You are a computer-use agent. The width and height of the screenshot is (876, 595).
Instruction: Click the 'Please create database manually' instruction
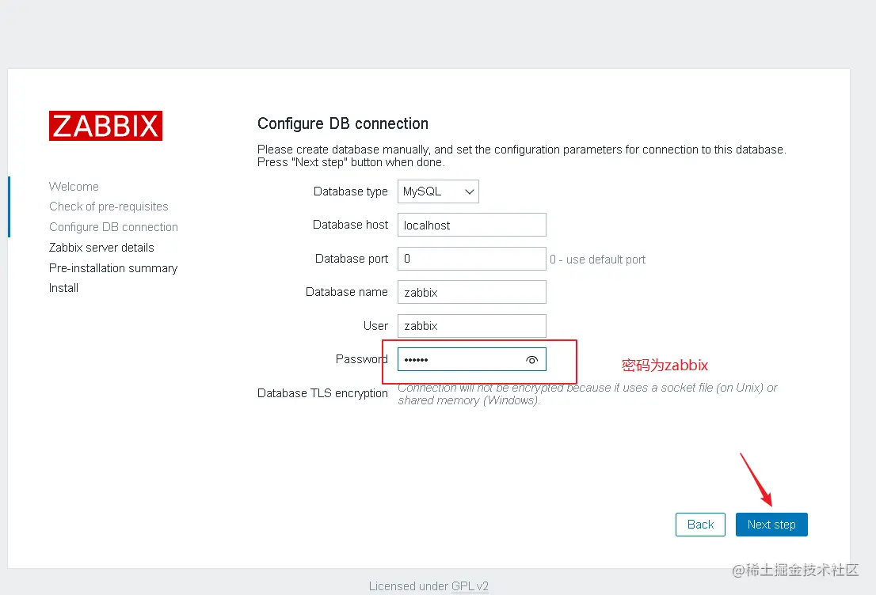(x=522, y=156)
